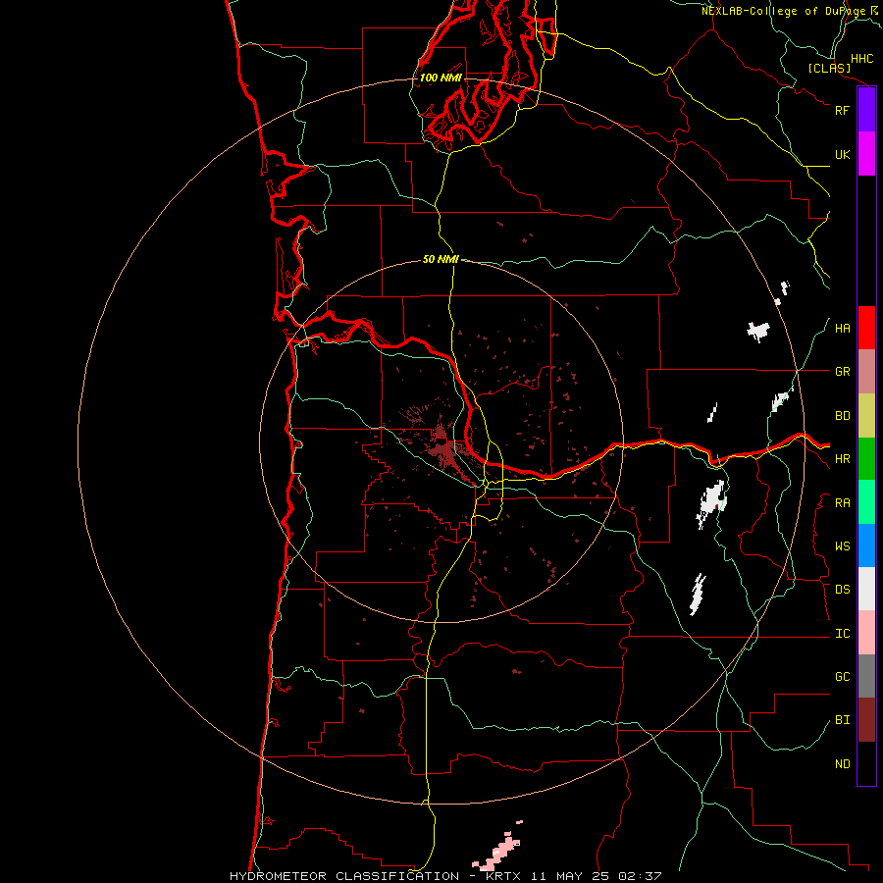
Task: Click the HR legend label
Action: tap(842, 459)
